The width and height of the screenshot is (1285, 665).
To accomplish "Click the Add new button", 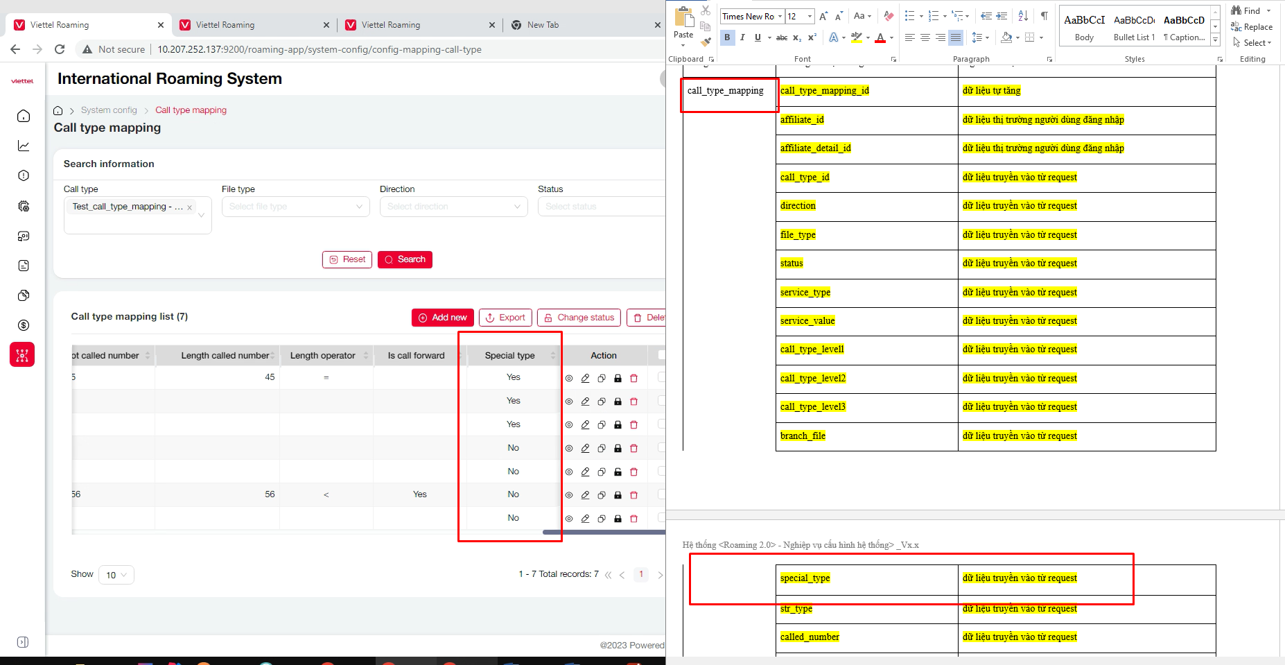I will pos(442,318).
